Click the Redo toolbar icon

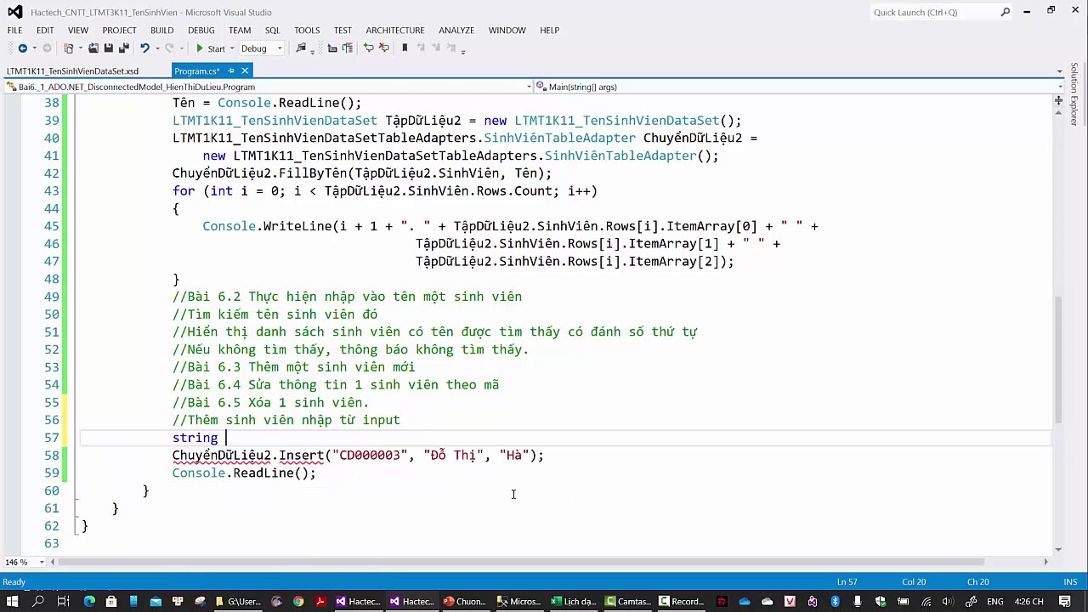169,48
